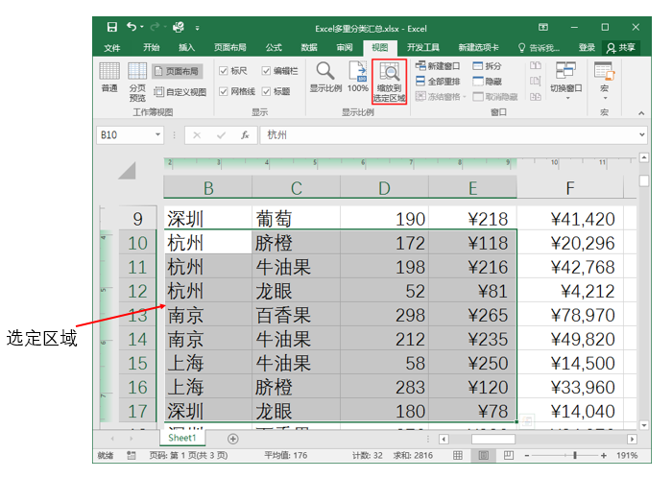Click the 告诉我 lightbulb search box
Image resolution: width=672 pixels, height=478 pixels.
click(x=540, y=48)
